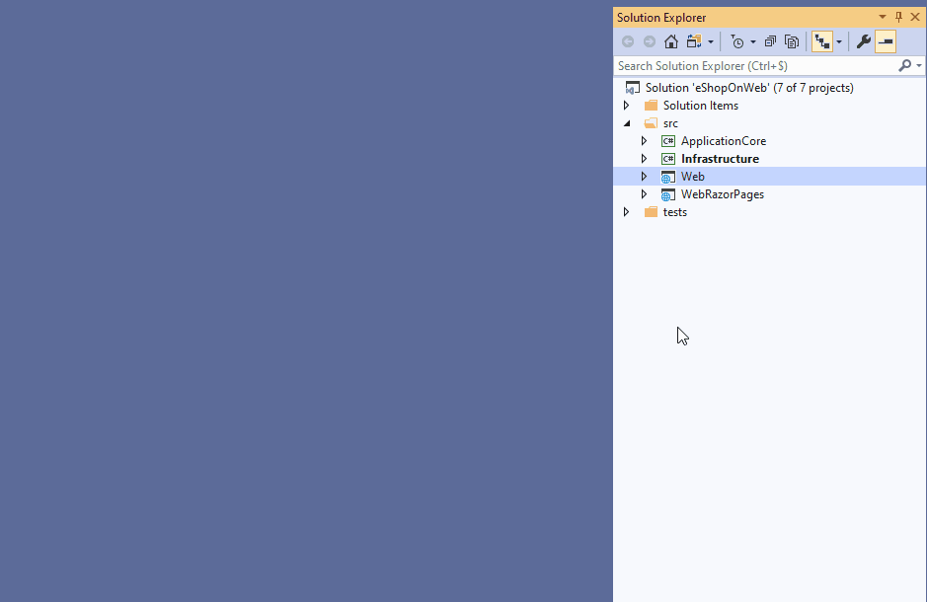Toggle the Preview Selected Items button
Screen dimensions: 927x602
pyautogui.click(x=886, y=41)
